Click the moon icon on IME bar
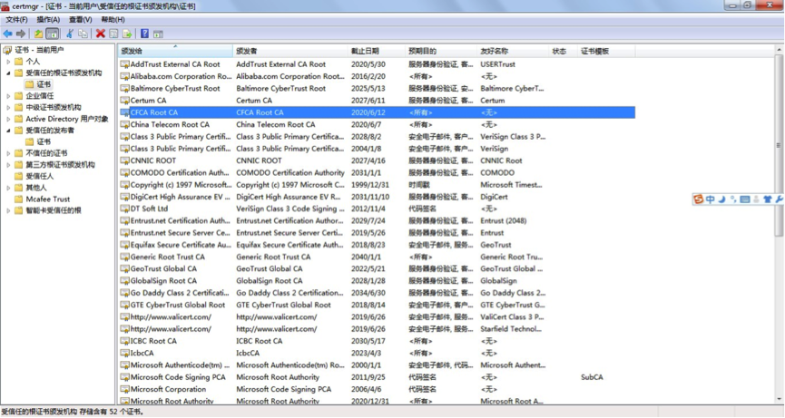This screenshot has width=785, height=418. tap(721, 199)
